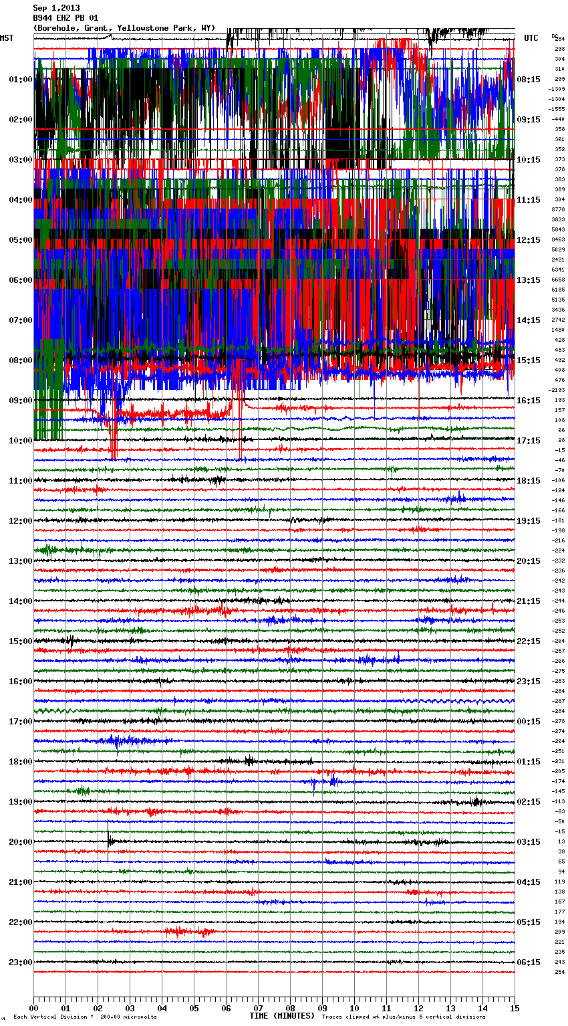Screen dimensions: 568x1026
Task: Click the Each Vertical Division scale note
Action: click(x=85, y=1017)
